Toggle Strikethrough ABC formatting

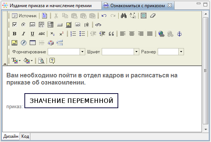click(x=42, y=34)
